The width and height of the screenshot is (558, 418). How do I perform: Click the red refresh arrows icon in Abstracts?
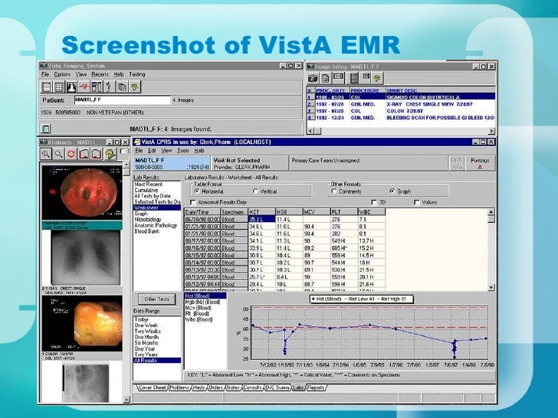coord(71,155)
